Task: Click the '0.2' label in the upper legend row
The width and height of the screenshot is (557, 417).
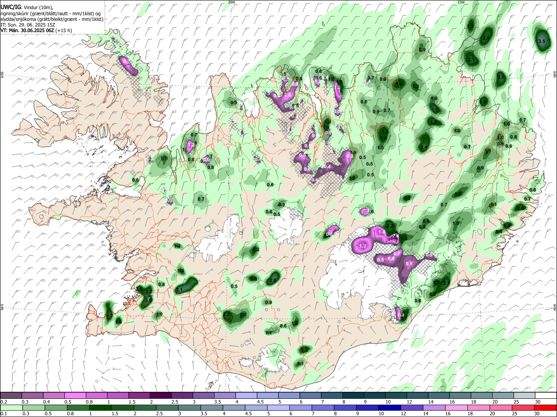Action: tap(3, 402)
